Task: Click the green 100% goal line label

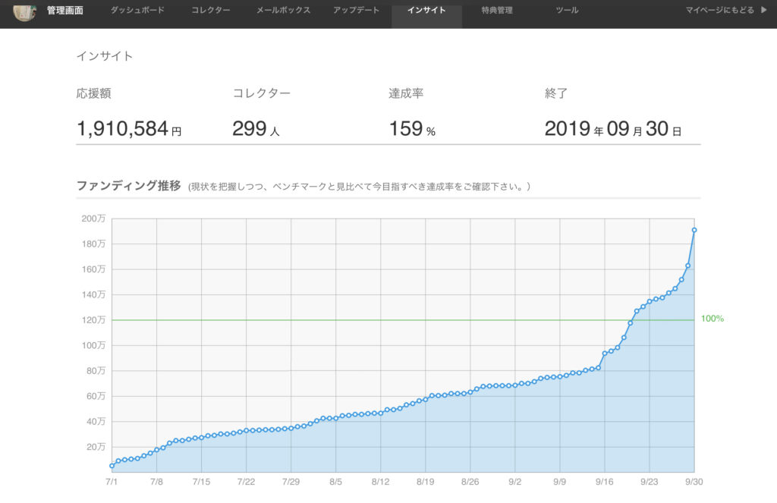Action: [712, 319]
